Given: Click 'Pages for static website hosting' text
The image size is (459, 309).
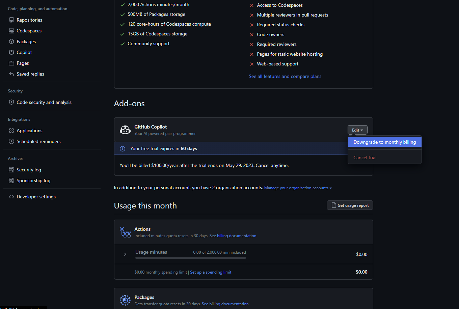Looking at the screenshot, I should click(290, 54).
